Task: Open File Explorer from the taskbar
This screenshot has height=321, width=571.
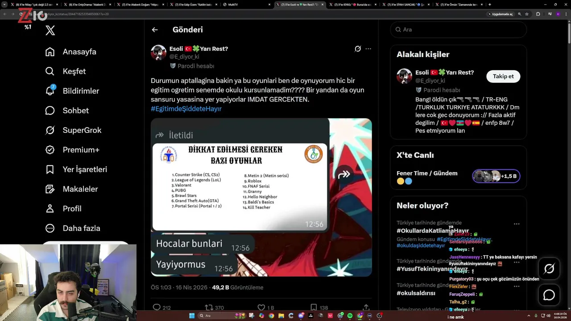Action: 281,316
